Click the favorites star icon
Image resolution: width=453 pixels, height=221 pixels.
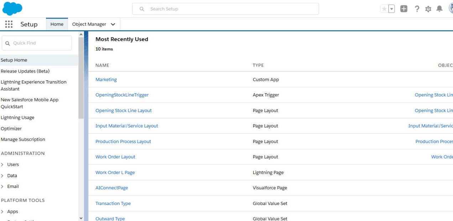[384, 9]
